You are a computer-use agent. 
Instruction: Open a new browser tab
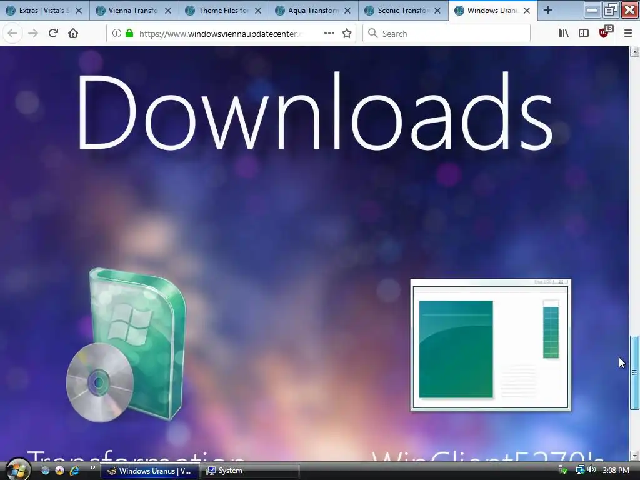[x=547, y=11]
